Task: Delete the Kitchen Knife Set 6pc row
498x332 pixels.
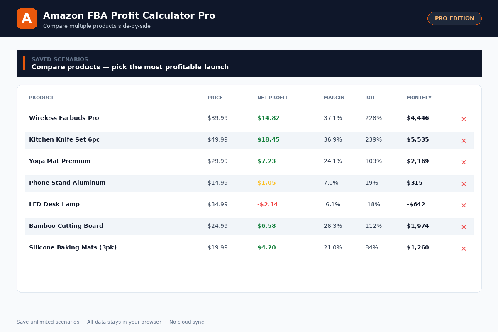Action: pos(464,141)
